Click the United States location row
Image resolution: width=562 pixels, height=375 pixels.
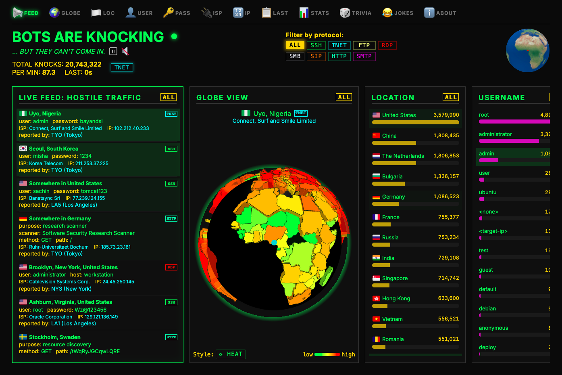click(416, 118)
